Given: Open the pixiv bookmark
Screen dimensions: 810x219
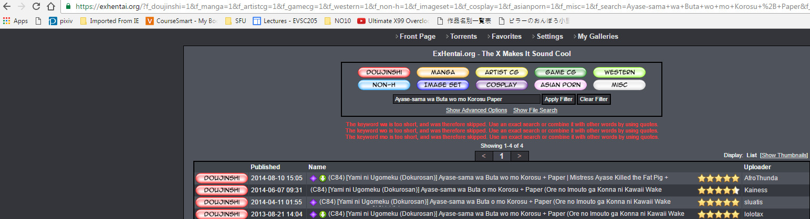Looking at the screenshot, I should (x=60, y=21).
